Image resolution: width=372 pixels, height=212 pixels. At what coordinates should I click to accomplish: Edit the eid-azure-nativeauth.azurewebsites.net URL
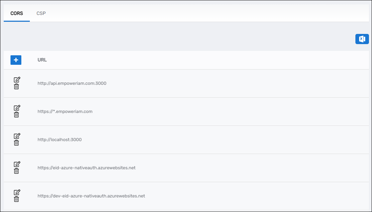coord(16,165)
